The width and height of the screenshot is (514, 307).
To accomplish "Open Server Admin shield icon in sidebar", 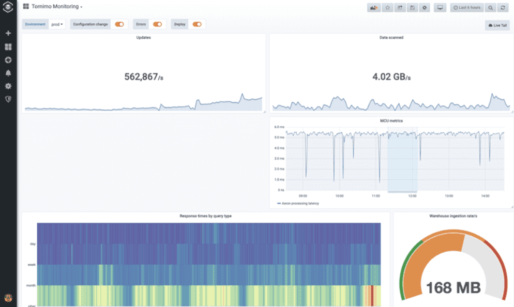I will [8, 99].
